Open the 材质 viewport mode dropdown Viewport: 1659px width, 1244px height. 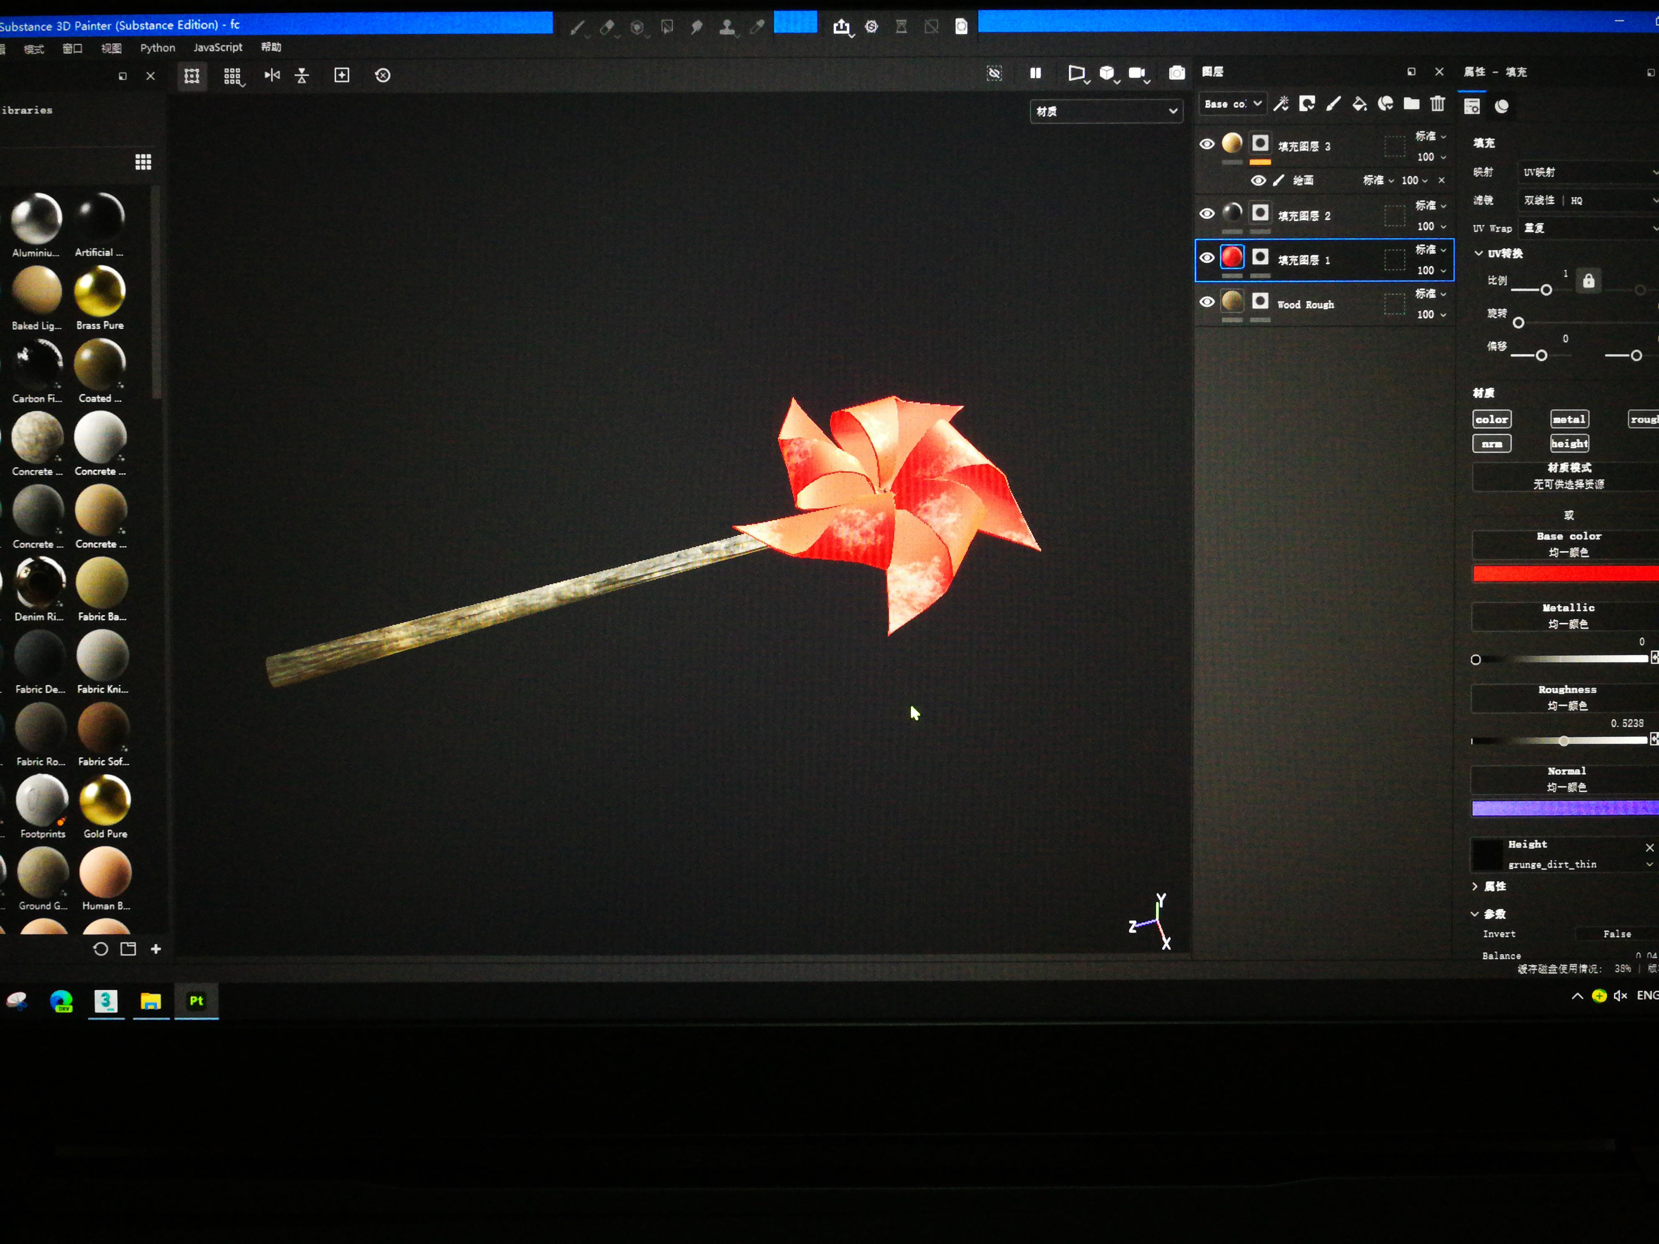[1105, 112]
